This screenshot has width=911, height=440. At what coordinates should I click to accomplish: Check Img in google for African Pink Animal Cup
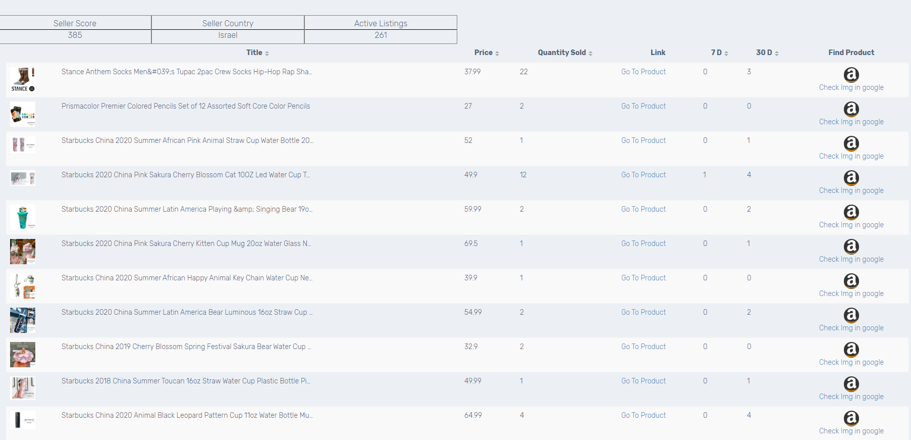(851, 156)
